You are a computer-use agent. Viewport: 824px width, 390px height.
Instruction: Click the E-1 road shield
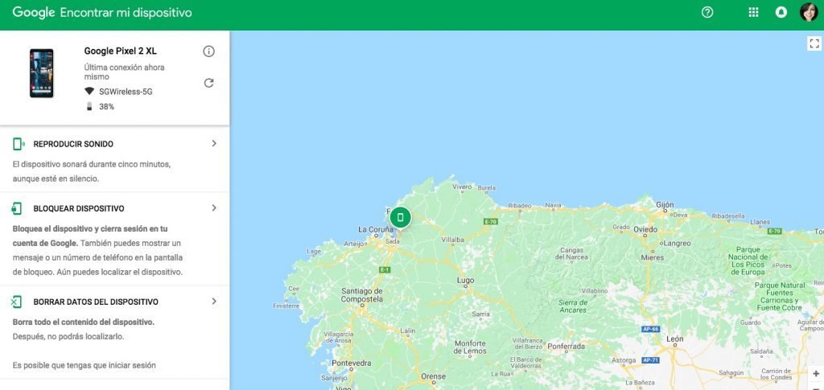click(385, 270)
